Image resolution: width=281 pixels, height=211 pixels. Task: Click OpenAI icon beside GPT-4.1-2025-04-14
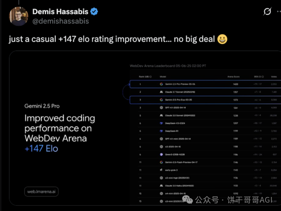(161, 108)
